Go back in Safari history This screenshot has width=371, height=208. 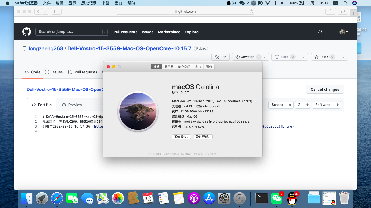pos(38,11)
